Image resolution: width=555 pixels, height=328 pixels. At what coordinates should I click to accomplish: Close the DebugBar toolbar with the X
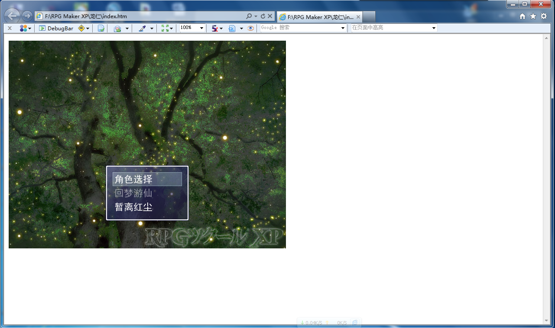(x=10, y=28)
